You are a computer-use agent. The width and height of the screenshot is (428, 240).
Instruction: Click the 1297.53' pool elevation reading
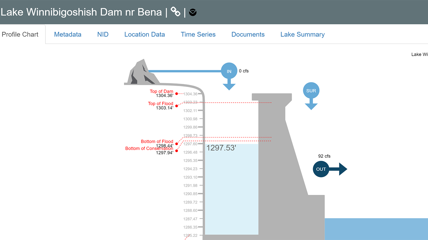pyautogui.click(x=221, y=148)
